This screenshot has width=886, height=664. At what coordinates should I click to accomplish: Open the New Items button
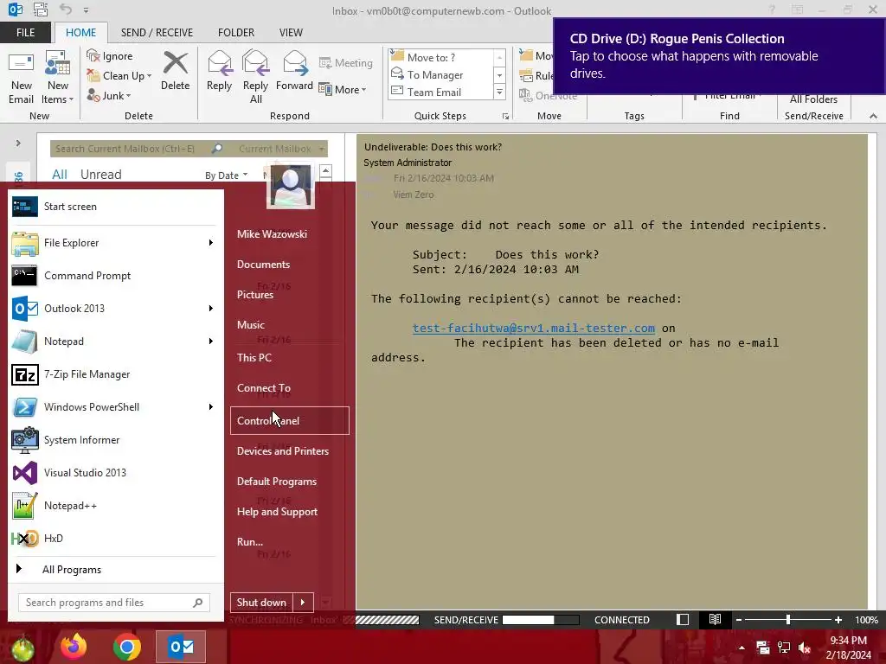(x=58, y=78)
